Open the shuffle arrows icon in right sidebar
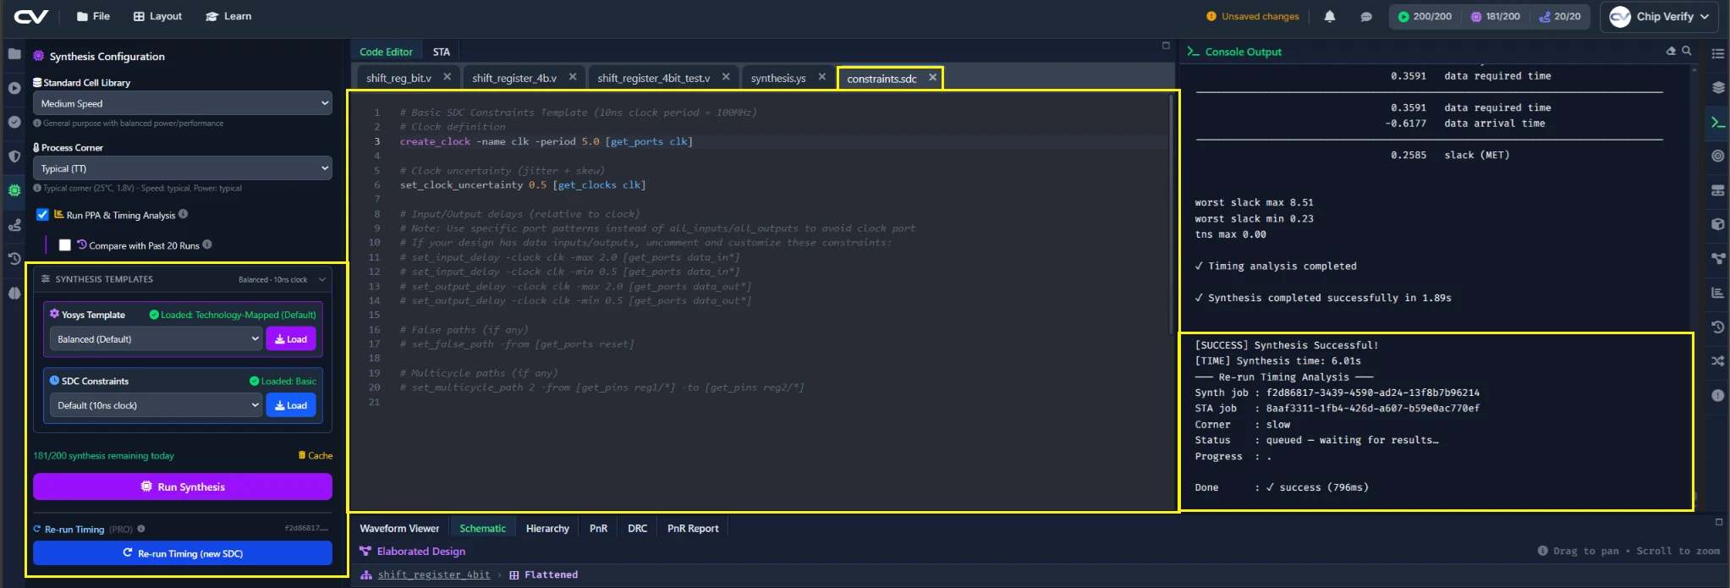The width and height of the screenshot is (1730, 588). [1717, 360]
